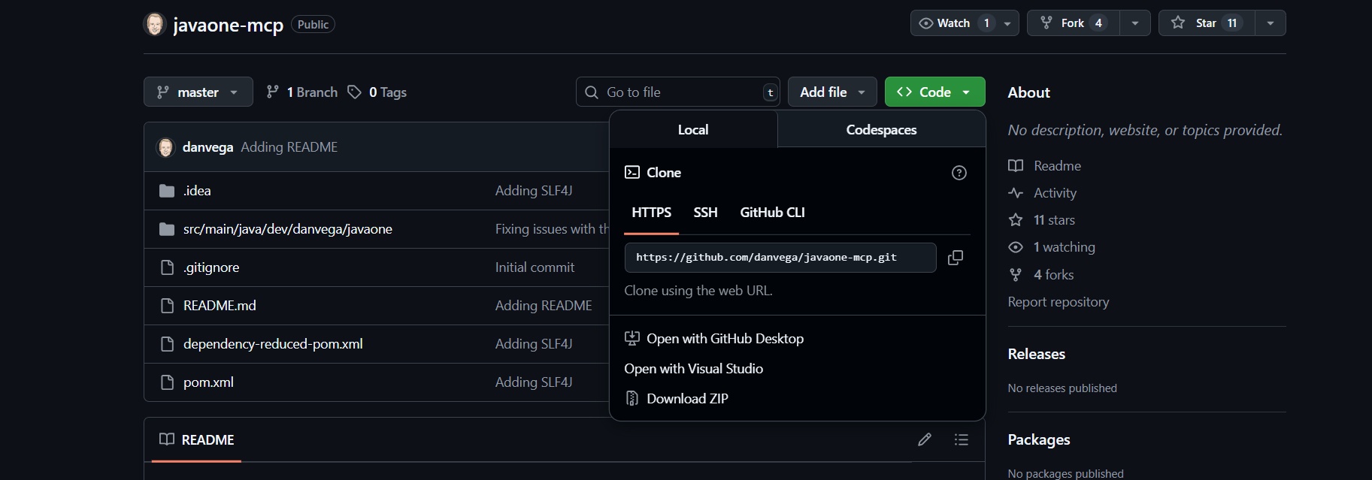Choose Open with GitHub Desktop
The image size is (1372, 480).
pos(714,339)
